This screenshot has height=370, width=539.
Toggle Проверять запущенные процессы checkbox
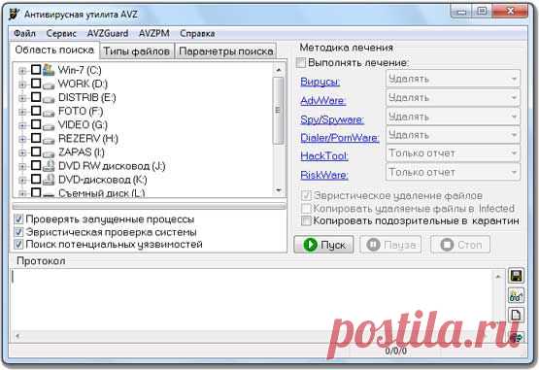18,219
